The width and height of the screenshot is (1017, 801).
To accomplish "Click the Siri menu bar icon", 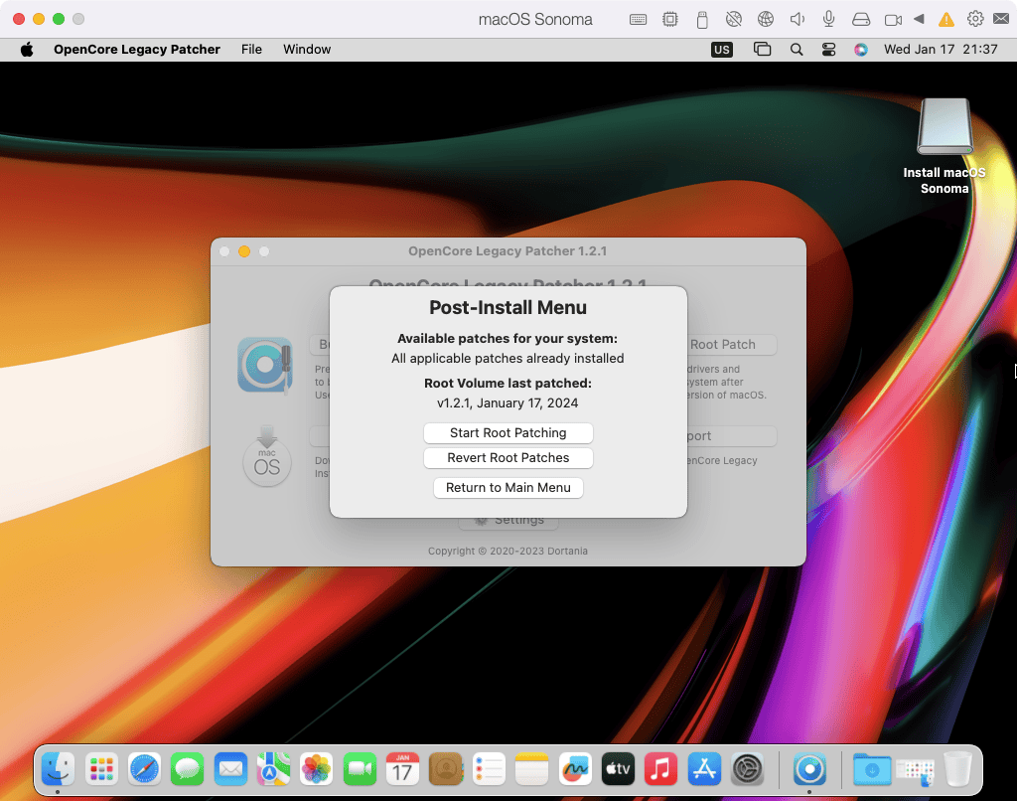I will coord(860,49).
